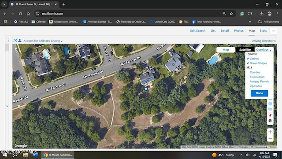Open the browser downloads icon
The height and width of the screenshot is (159, 282).
(261, 14)
